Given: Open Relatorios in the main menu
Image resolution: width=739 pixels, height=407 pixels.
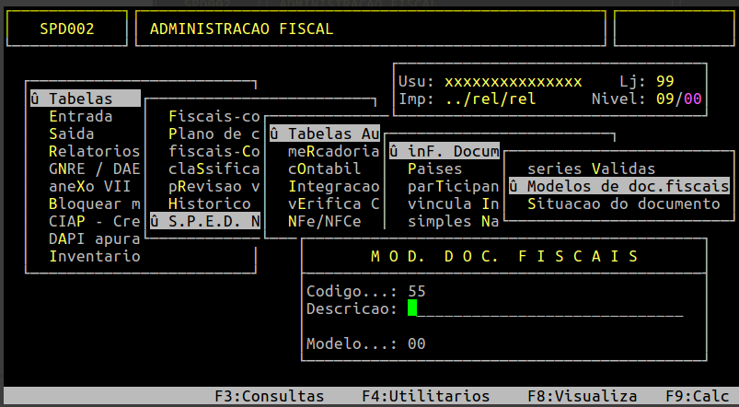Looking at the screenshot, I should click(x=94, y=151).
